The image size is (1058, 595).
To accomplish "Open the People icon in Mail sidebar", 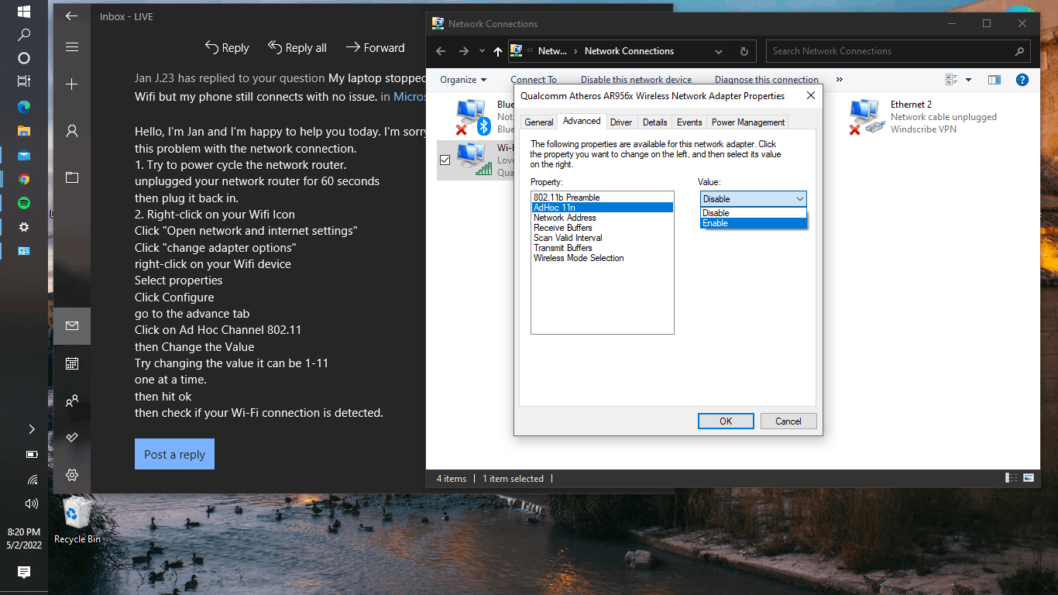I will [x=72, y=401].
